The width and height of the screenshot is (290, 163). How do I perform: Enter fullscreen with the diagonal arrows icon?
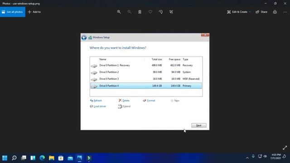[285, 148]
